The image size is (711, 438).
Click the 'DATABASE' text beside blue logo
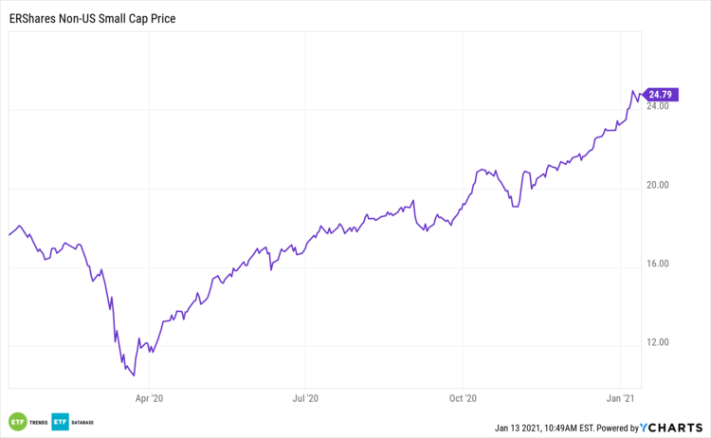pyautogui.click(x=86, y=420)
